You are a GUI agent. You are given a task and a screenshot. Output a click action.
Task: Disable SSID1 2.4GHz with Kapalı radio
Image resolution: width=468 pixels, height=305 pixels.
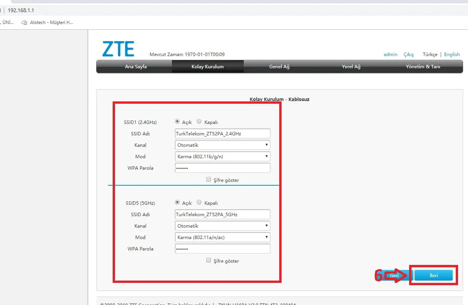click(199, 122)
